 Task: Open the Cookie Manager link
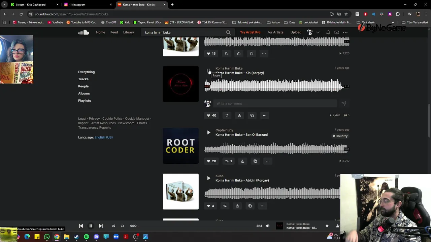coord(137,119)
